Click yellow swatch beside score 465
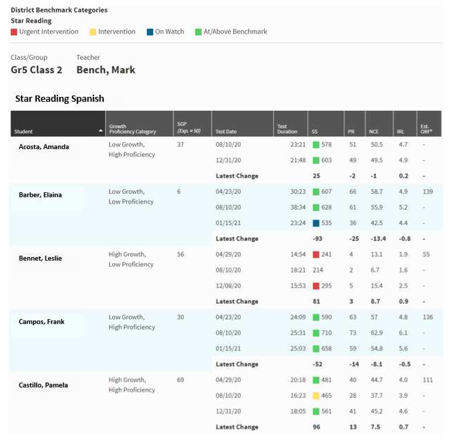Viewport: 454px width, 444px height. pyautogui.click(x=316, y=396)
